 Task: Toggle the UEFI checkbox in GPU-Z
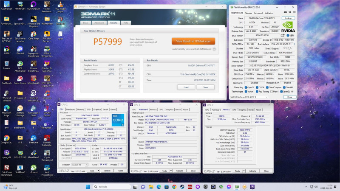coord(288,36)
